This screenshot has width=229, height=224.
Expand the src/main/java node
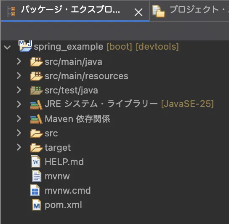19,61
